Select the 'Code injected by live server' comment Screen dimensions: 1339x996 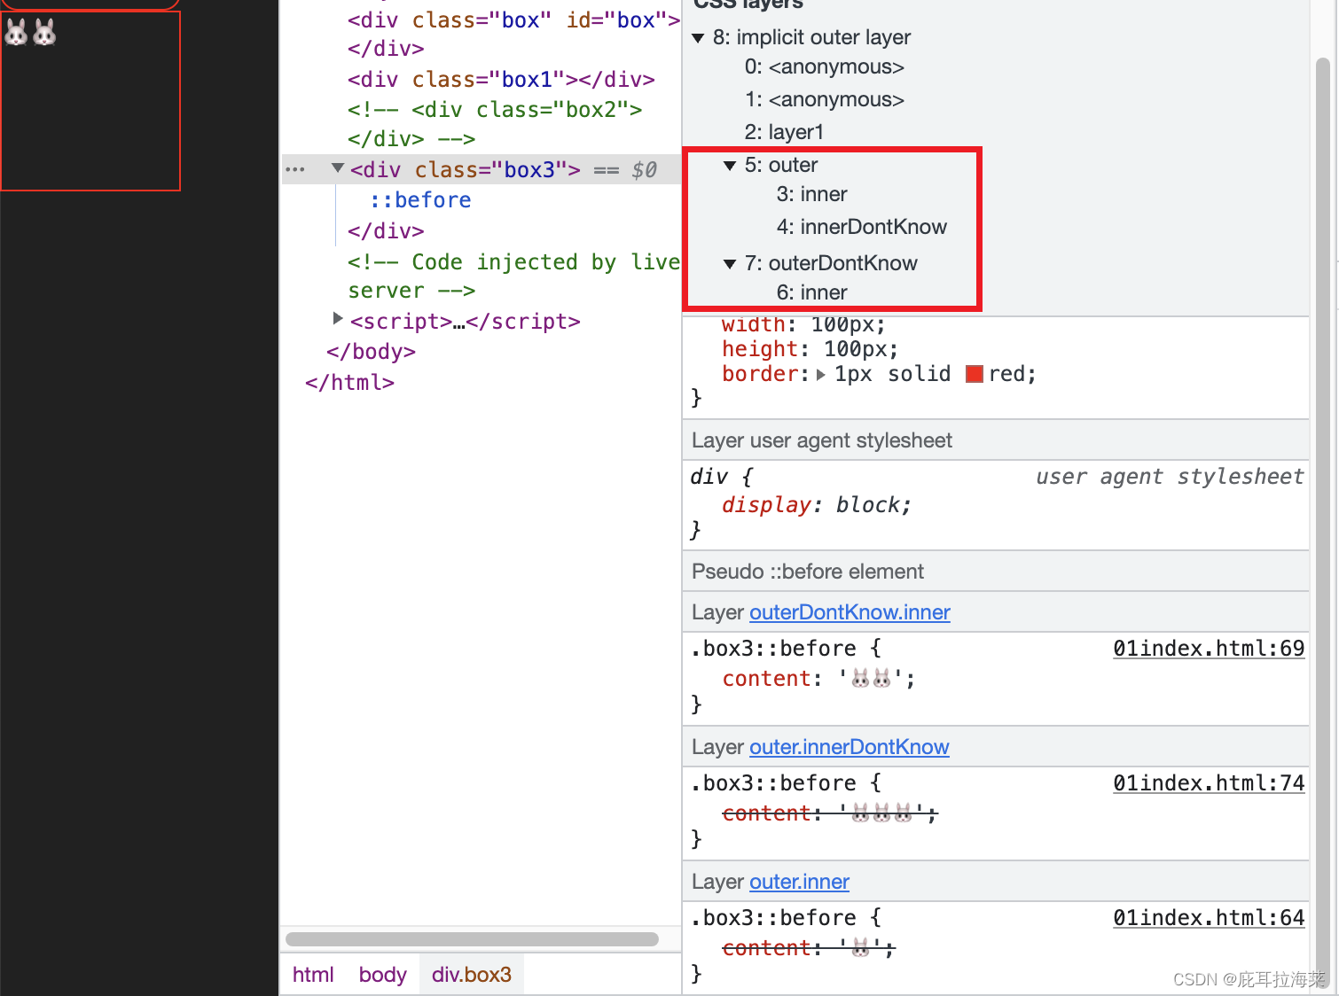[x=513, y=276]
